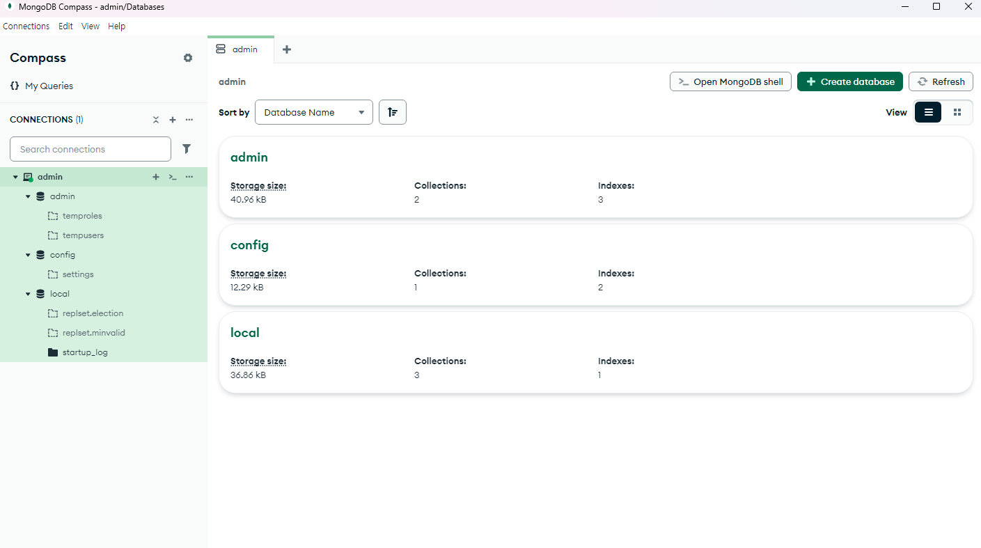Refresh the databases list

941,81
